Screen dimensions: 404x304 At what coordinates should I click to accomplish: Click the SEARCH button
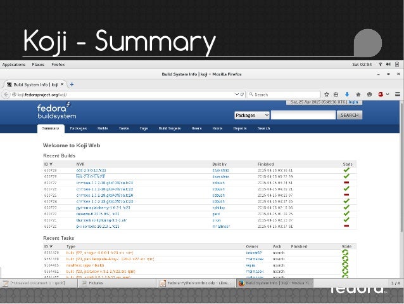click(350, 116)
